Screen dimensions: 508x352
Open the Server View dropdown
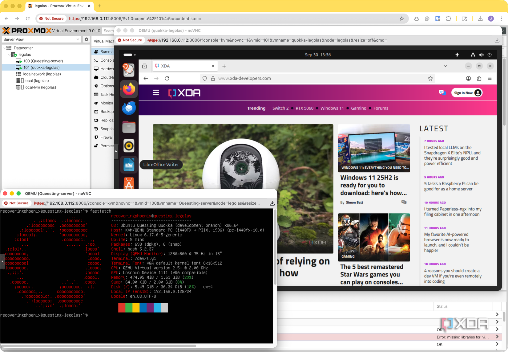pyautogui.click(x=41, y=39)
